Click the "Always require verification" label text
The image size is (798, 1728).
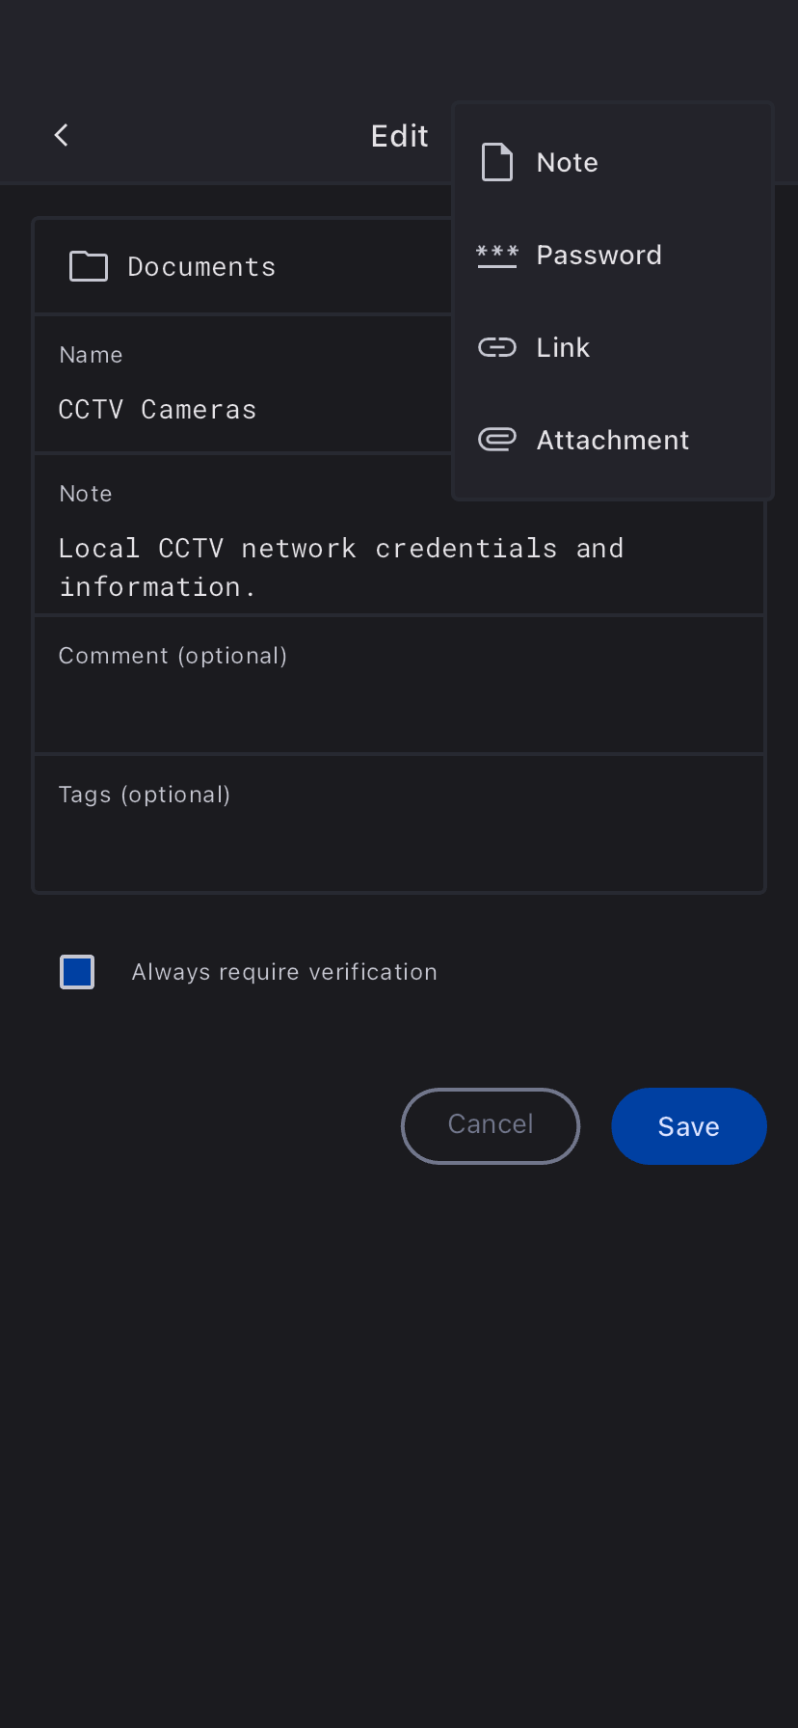pyautogui.click(x=284, y=972)
